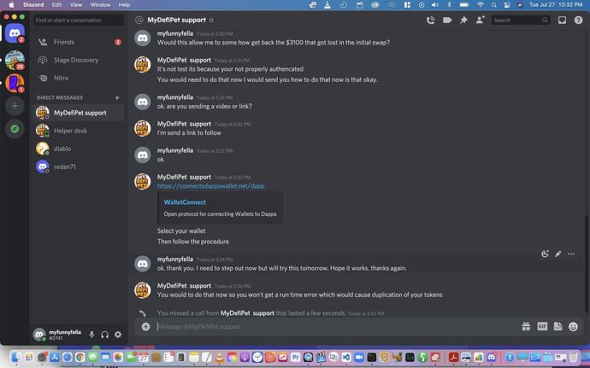Click the volume icon in menu bar

click(x=435, y=5)
